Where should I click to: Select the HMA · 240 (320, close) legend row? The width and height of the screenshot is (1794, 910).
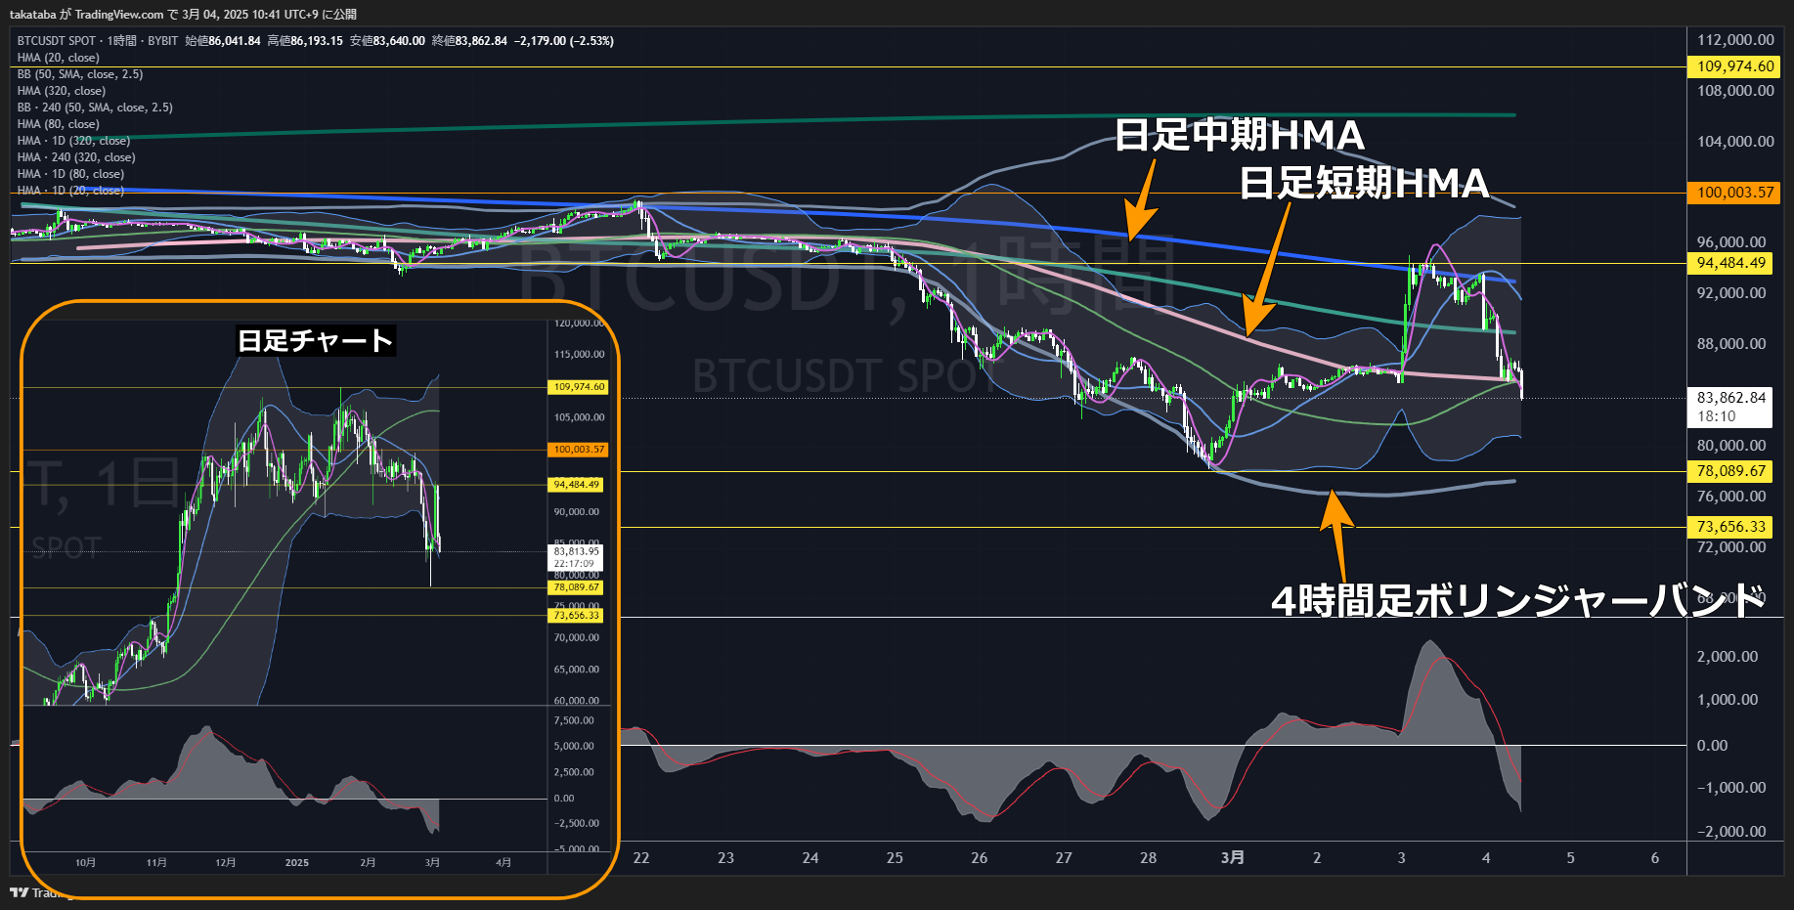pyautogui.click(x=76, y=157)
